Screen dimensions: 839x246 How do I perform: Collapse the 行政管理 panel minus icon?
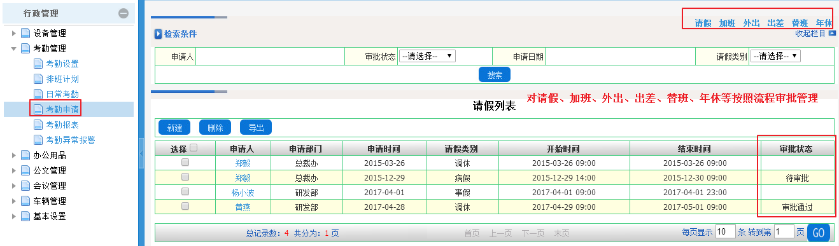pyautogui.click(x=123, y=13)
